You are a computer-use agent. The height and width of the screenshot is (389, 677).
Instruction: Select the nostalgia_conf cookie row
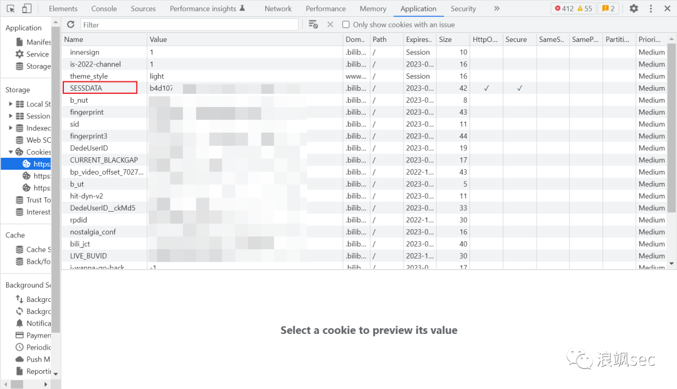(365, 232)
